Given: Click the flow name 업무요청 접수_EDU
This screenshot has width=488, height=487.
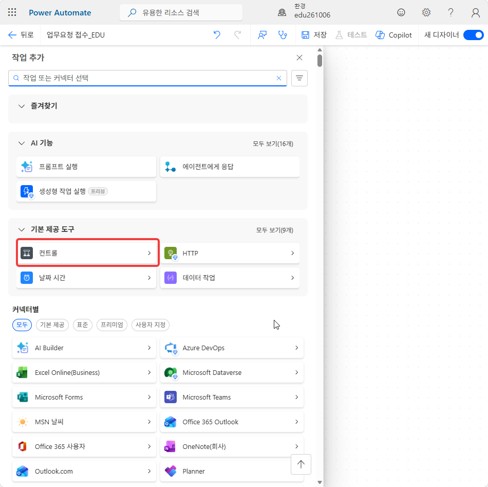Looking at the screenshot, I should coord(76,35).
